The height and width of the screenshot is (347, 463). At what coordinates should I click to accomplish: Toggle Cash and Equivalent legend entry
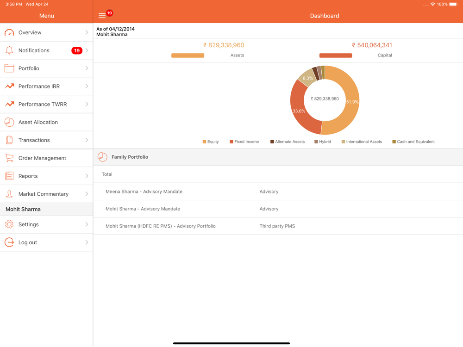(413, 142)
